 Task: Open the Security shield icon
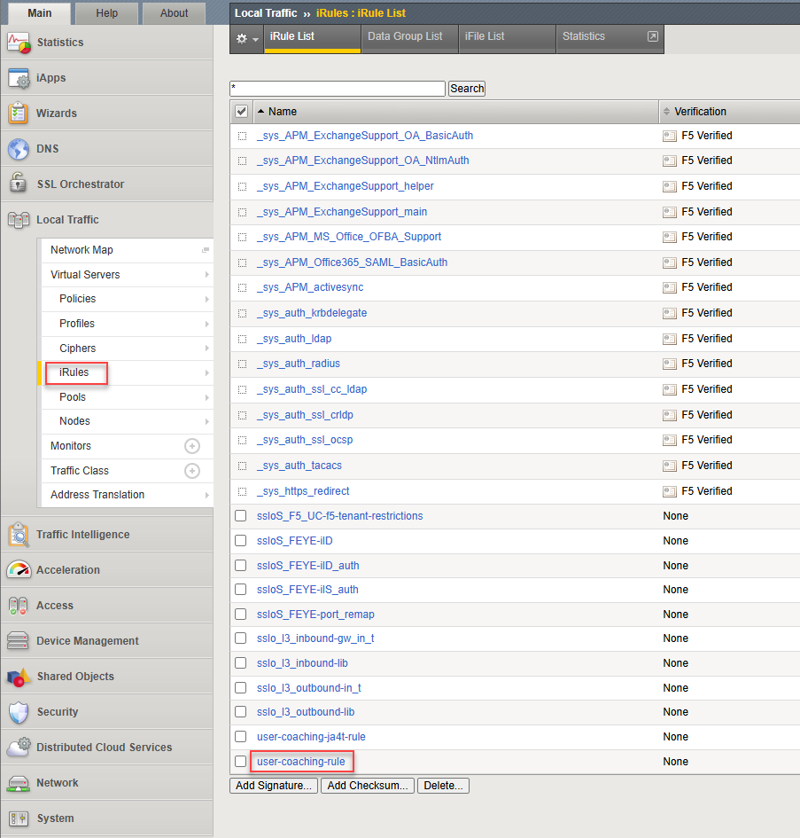(x=19, y=712)
